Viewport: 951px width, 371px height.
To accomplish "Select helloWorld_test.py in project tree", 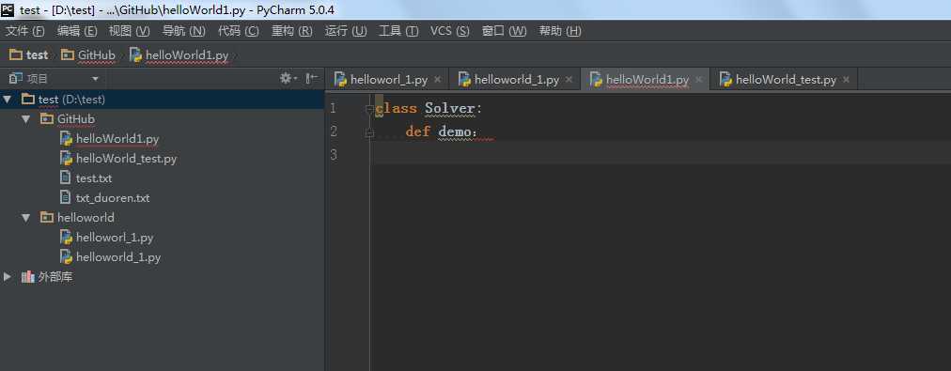I will pyautogui.click(x=126, y=159).
